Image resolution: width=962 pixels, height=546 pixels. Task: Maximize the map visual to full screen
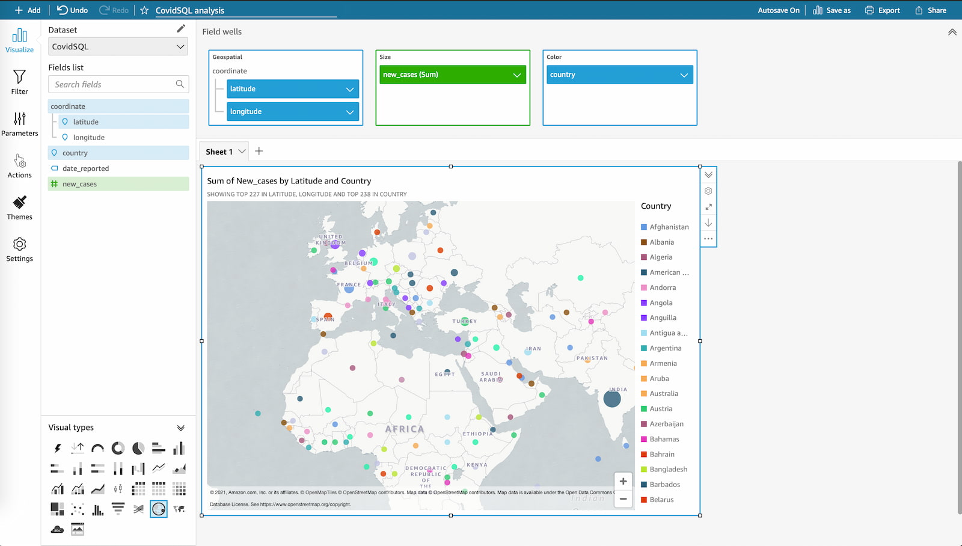click(708, 207)
